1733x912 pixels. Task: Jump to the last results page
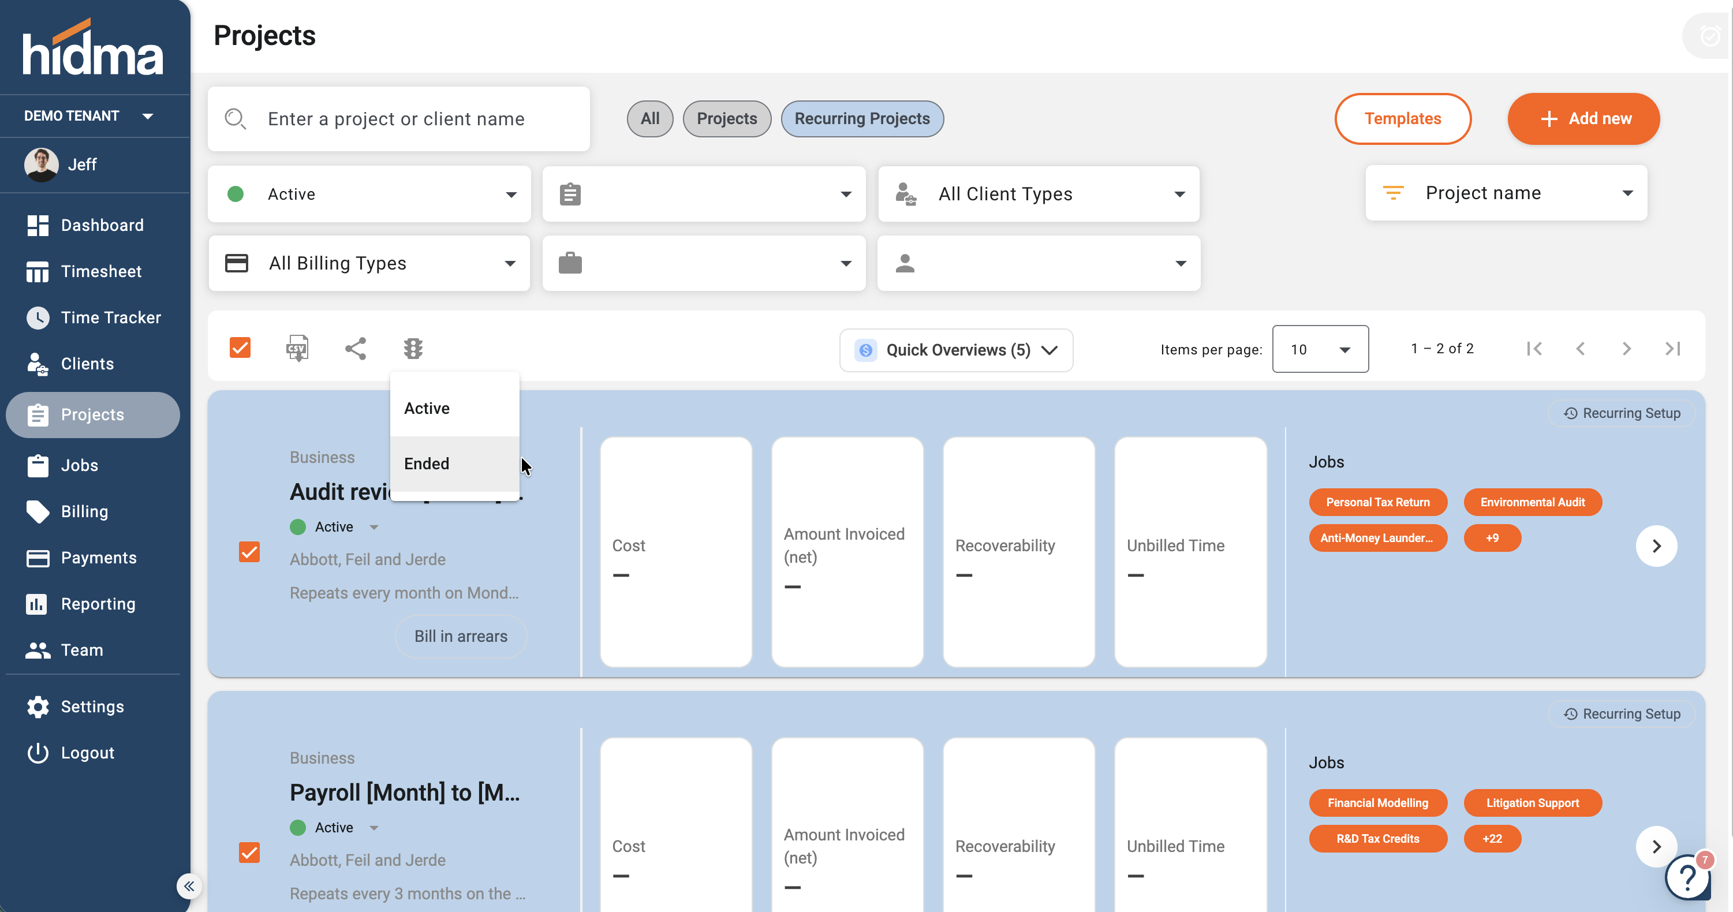click(1673, 349)
